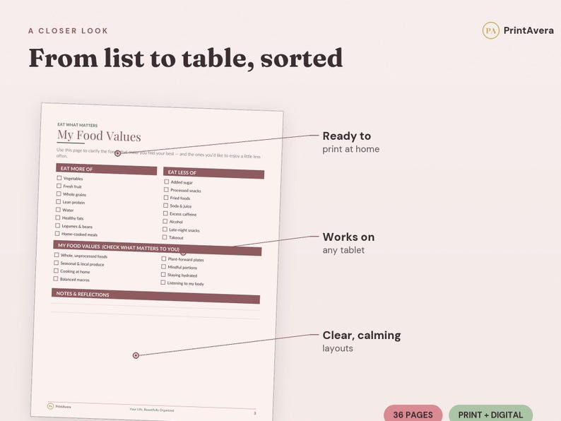Click the From list to table, sorted headline
561x421 pixels.
[x=185, y=58]
